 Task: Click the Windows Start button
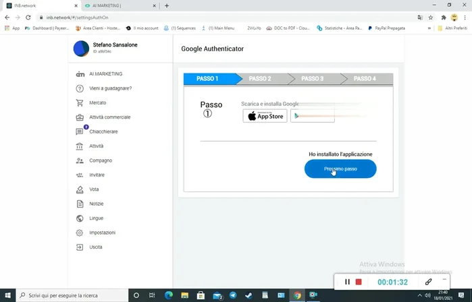[8, 295]
